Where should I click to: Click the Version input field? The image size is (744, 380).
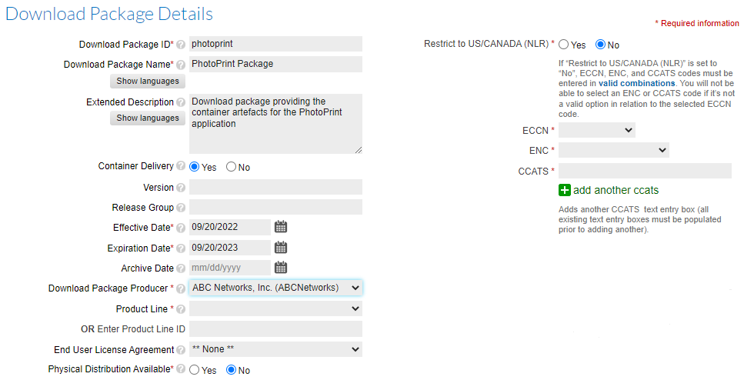[275, 187]
